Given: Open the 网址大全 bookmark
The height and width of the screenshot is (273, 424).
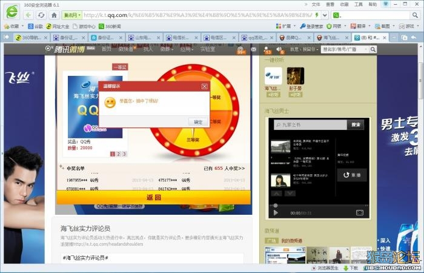Looking at the screenshot, I should (58, 26).
